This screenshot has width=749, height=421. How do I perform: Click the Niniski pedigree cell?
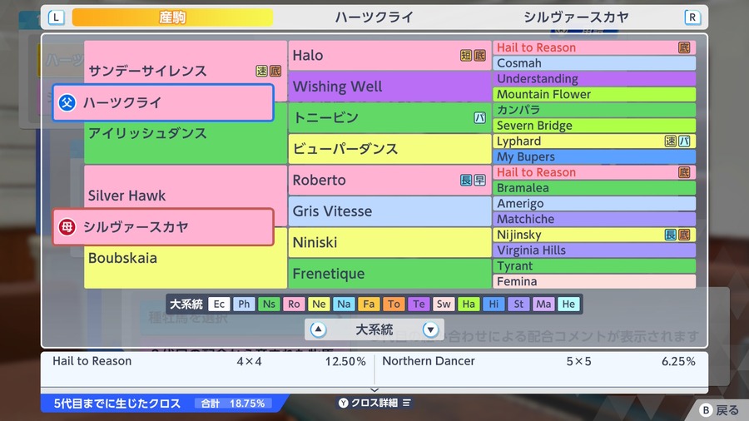pos(389,242)
